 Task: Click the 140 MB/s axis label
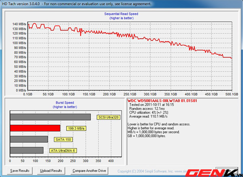point(19,24)
